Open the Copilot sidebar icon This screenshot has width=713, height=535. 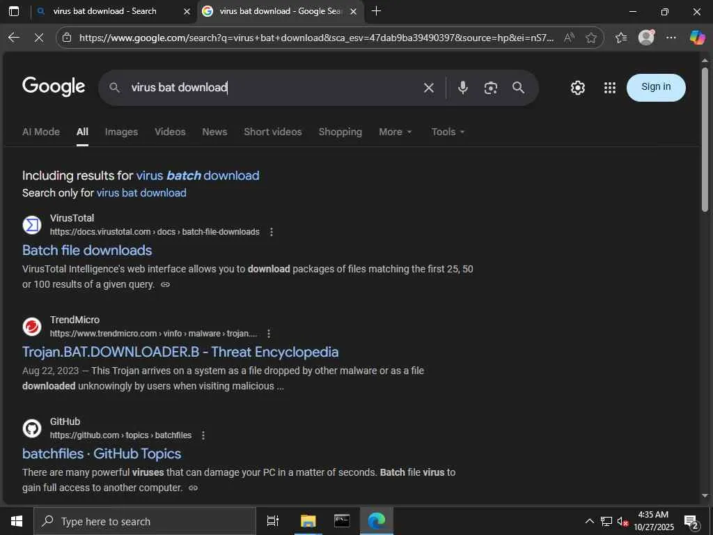tap(697, 38)
